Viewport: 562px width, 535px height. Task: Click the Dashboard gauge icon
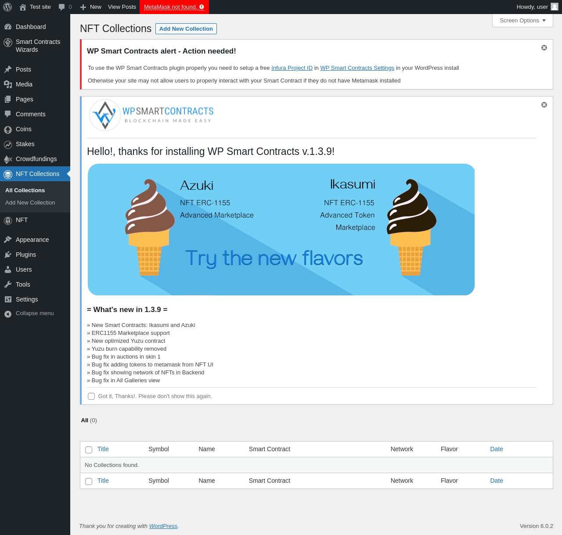pos(8,27)
